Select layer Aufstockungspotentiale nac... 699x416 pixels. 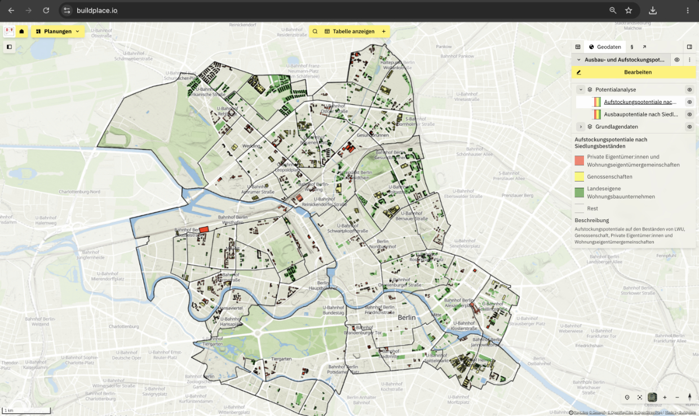(640, 102)
